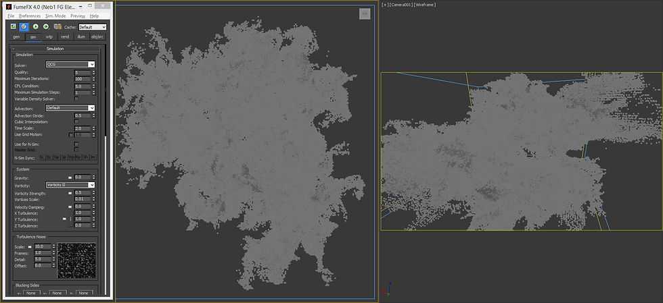Switch to the obj/src tab
Viewport: 663px width, 303px height.
pos(97,36)
